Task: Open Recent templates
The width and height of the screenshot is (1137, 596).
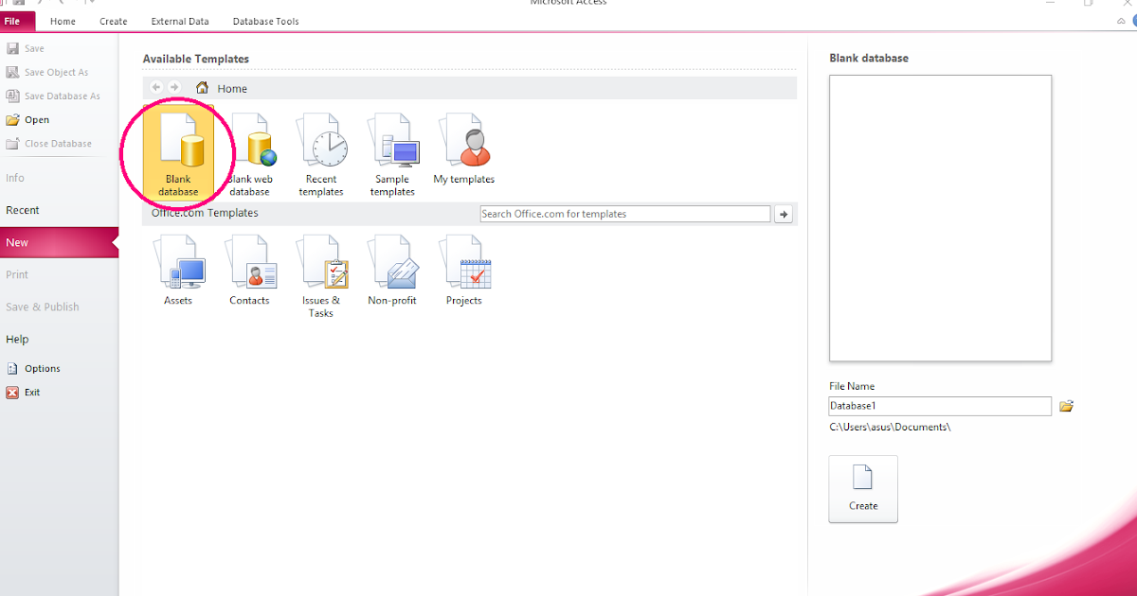Action: [321, 151]
